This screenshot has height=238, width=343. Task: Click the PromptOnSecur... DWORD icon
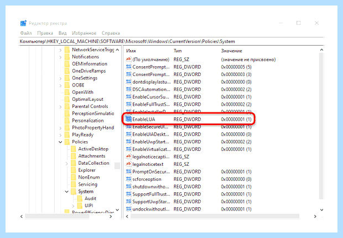pos(128,171)
